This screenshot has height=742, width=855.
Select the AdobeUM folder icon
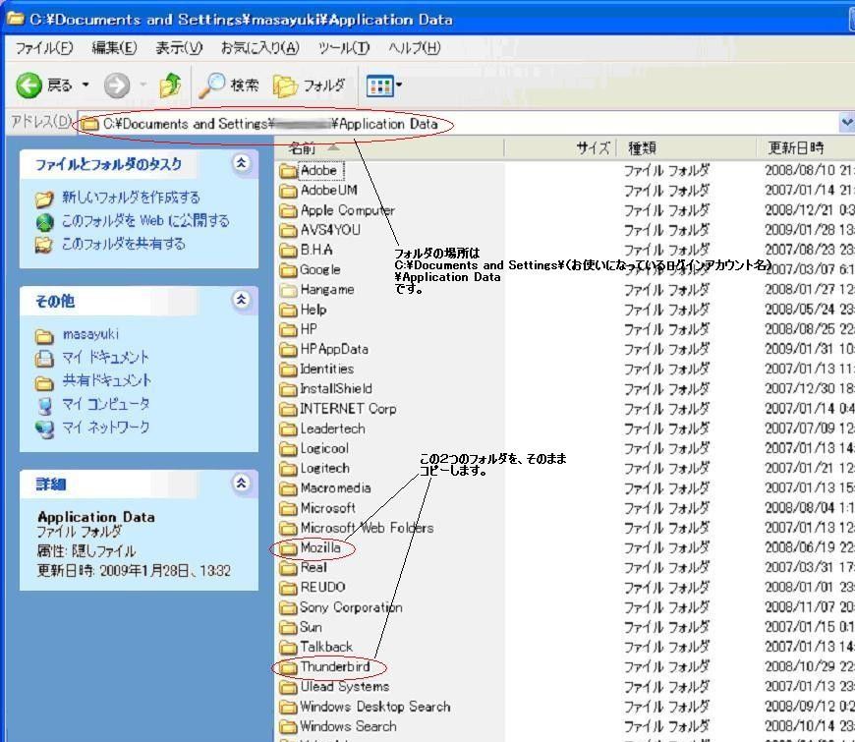289,191
